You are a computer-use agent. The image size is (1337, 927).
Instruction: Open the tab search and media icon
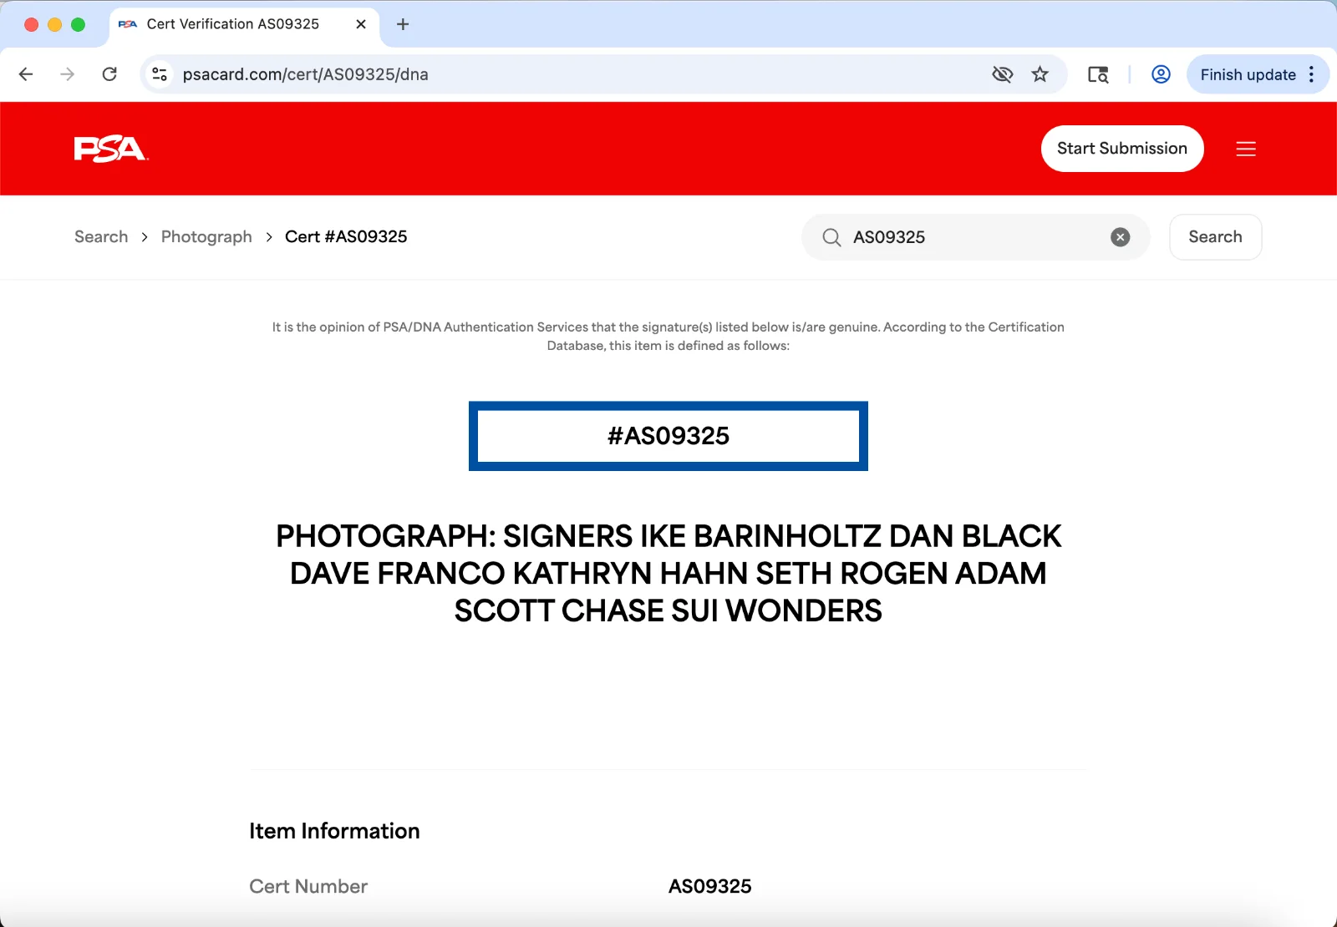pos(1098,74)
